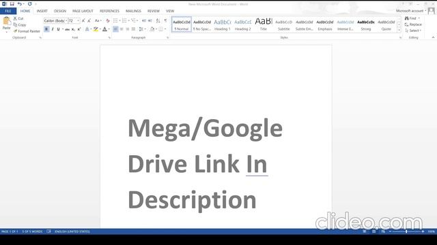Align text left

click(x=115, y=29)
